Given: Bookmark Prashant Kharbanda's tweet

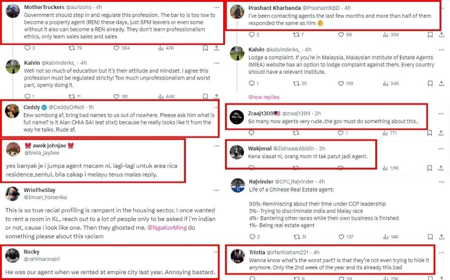Looking at the screenshot, I should pos(430,35).
